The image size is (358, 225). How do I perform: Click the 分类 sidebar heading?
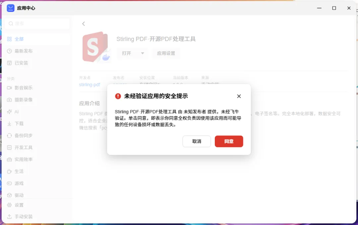pyautogui.click(x=11, y=79)
